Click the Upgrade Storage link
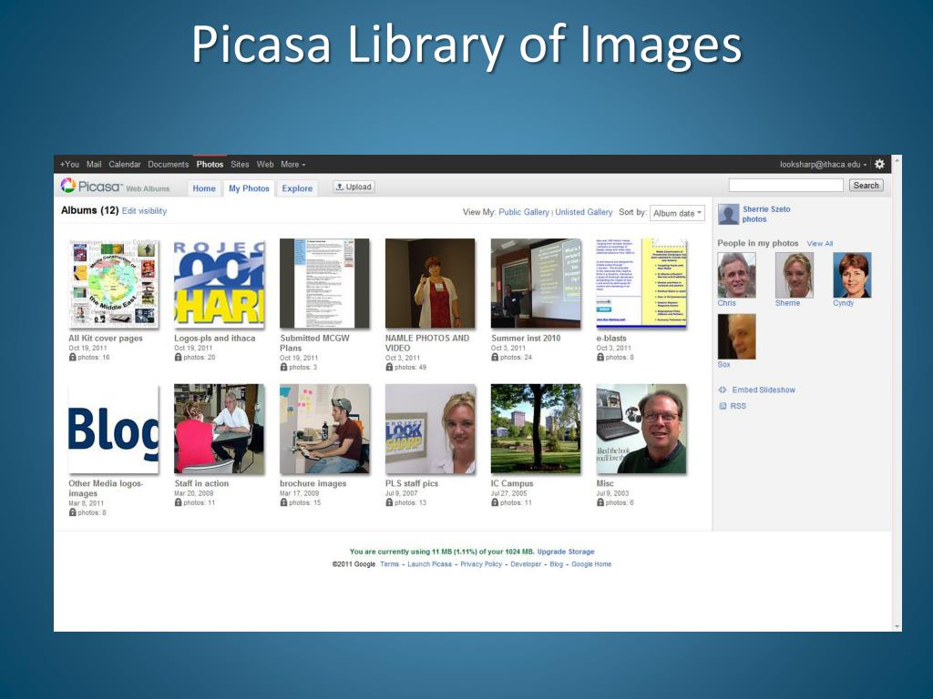 click(x=566, y=552)
